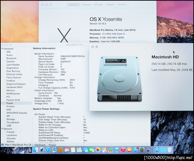
Task: Click Power in the bottom path bar
Action: (52, 145)
